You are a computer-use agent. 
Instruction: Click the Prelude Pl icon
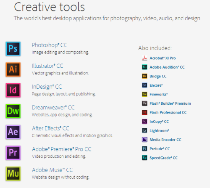[x=144, y=148]
